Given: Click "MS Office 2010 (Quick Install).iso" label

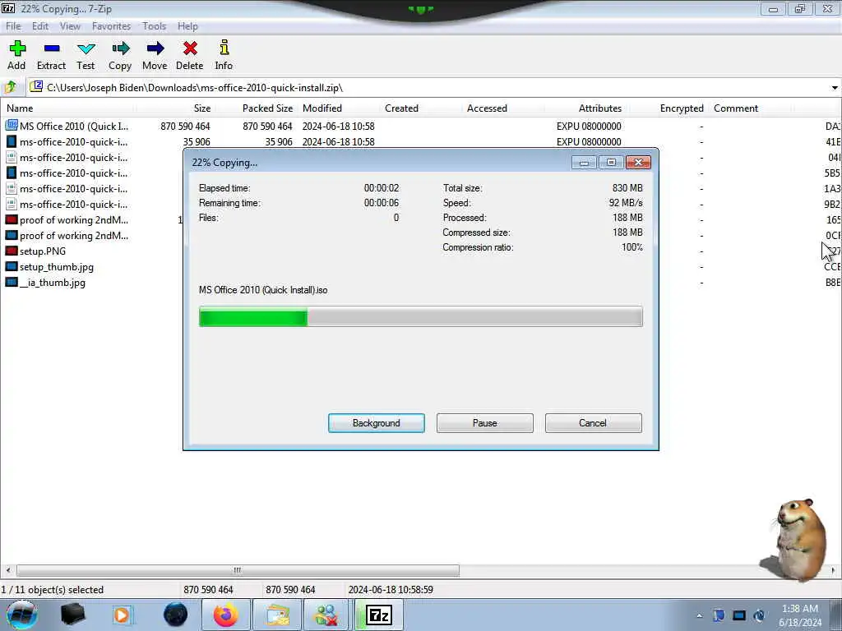Looking at the screenshot, I should (x=263, y=290).
